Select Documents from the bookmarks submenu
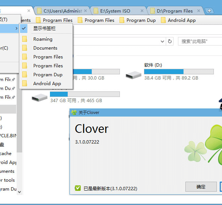The image size is (222, 205). (x=45, y=48)
